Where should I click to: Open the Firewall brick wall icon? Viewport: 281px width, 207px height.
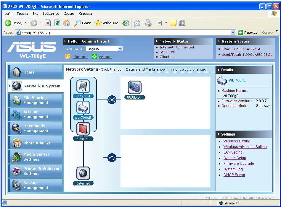point(83,129)
